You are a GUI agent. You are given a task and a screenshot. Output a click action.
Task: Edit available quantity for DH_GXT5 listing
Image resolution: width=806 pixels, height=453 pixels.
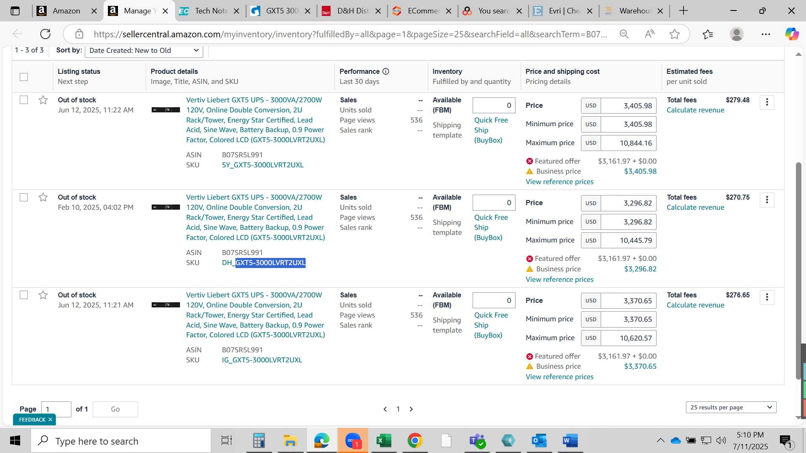(494, 203)
